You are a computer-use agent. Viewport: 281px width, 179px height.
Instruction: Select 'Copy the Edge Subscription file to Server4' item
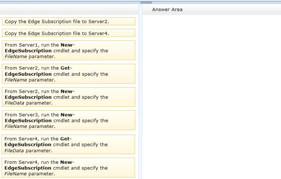(69, 33)
